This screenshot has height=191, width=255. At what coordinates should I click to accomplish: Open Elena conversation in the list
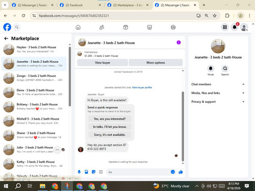pos(34,92)
